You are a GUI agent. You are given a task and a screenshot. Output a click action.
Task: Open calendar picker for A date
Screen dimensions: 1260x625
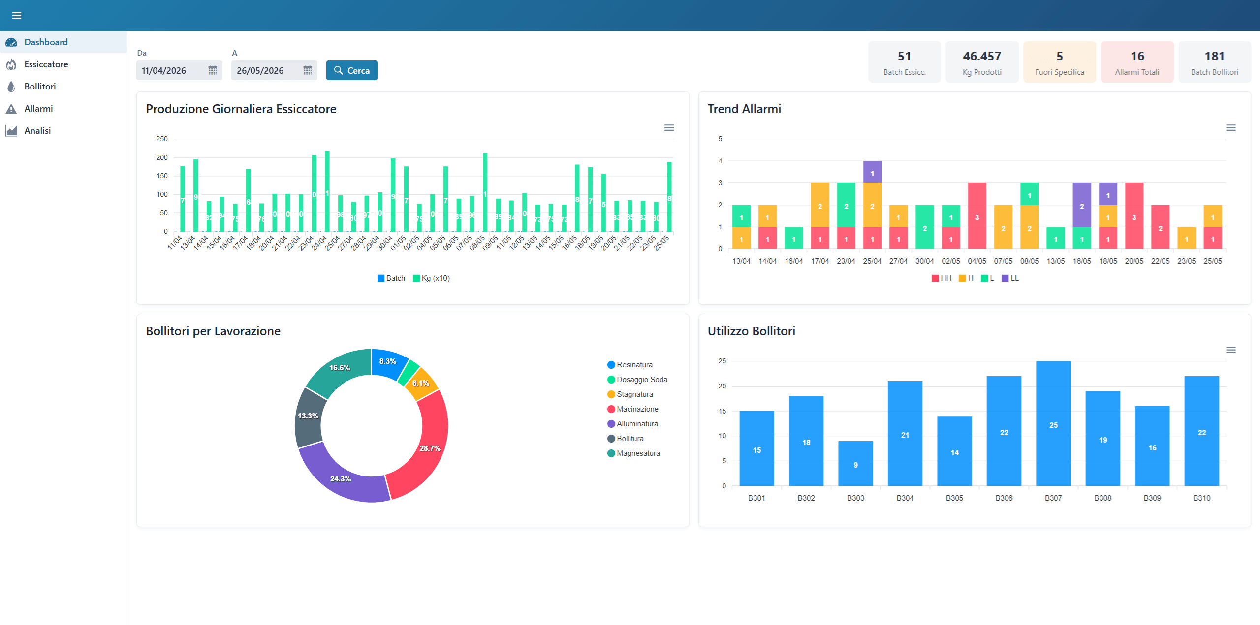click(x=308, y=70)
